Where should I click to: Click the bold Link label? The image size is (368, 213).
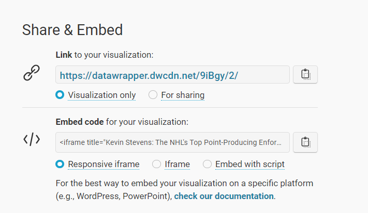64,54
